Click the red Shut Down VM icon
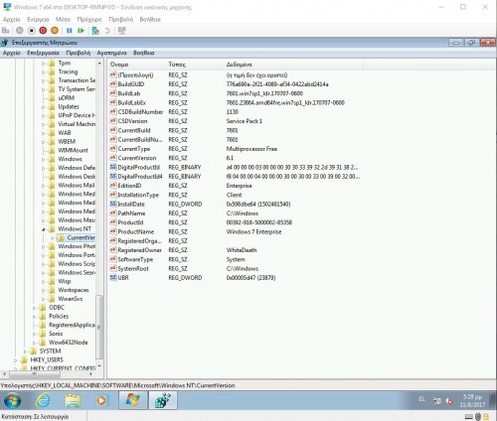497x421 pixels. pyautogui.click(x=43, y=31)
